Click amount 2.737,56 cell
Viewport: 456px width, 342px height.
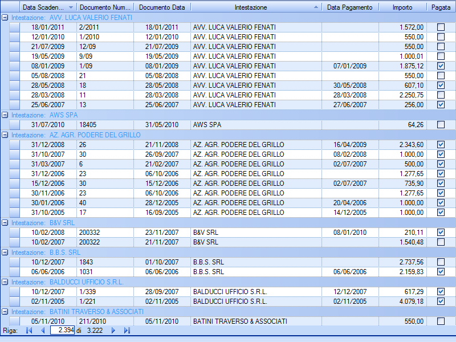pos(402,262)
